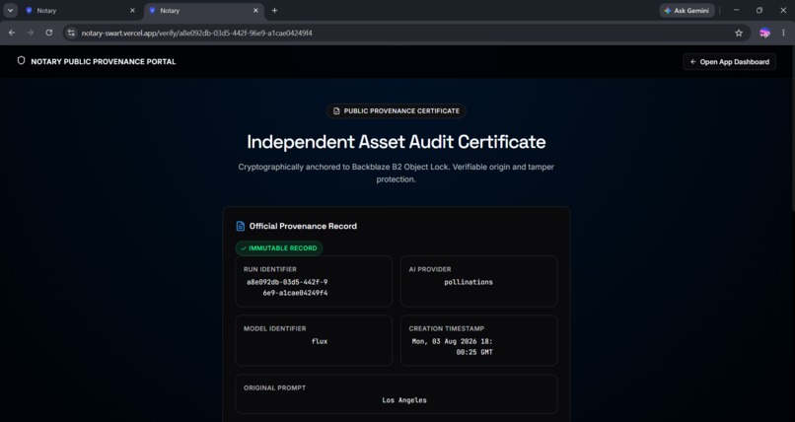
Task: Click the MODEL IDENTIFIER label
Action: coord(274,328)
